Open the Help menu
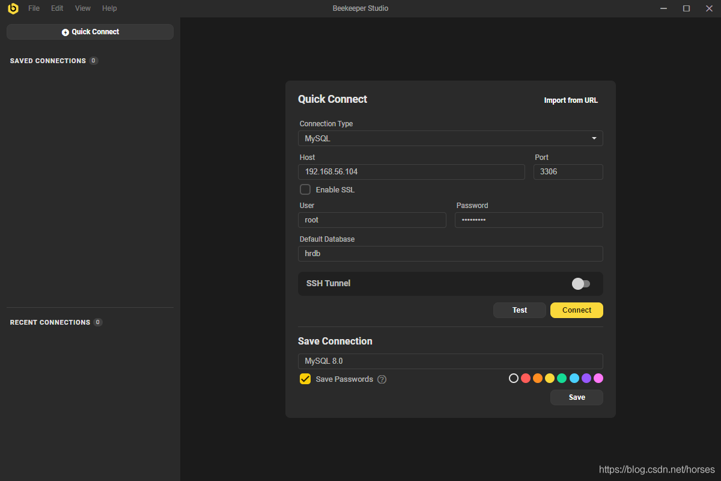 109,8
